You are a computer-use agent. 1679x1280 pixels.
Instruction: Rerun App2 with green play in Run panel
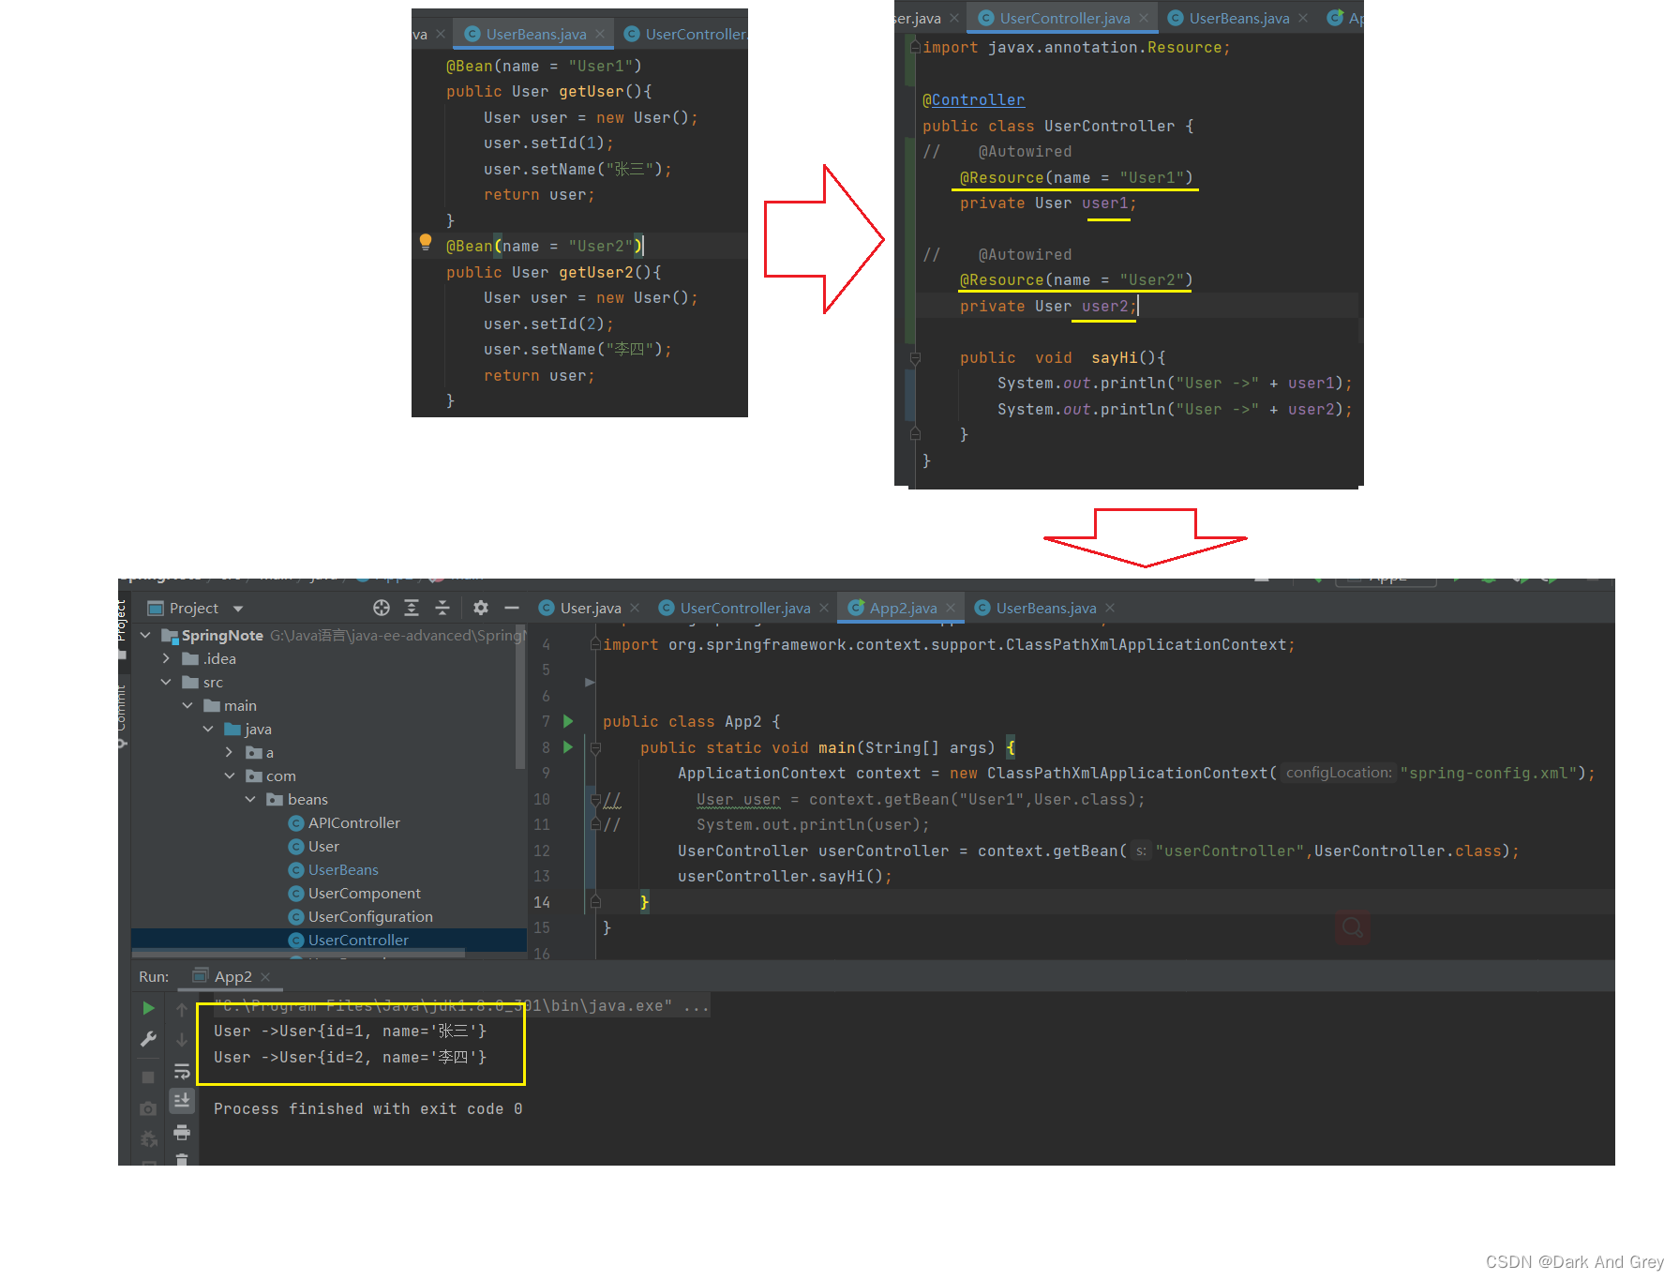(148, 1008)
